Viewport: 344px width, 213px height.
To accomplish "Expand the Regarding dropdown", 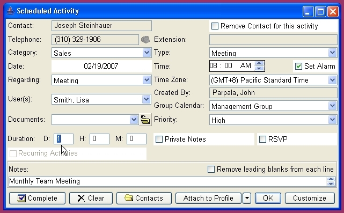I will (147, 80).
